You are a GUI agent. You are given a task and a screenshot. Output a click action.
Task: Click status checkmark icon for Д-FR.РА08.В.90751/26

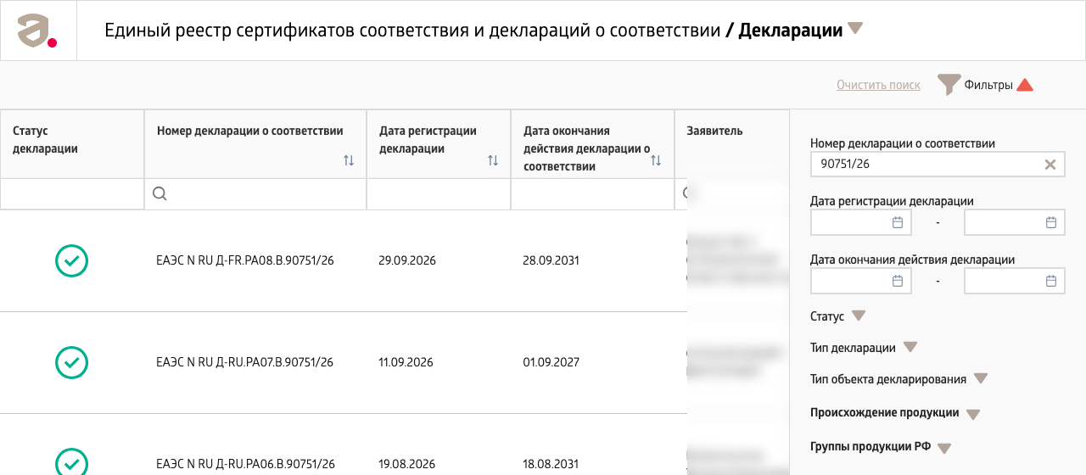tap(72, 260)
